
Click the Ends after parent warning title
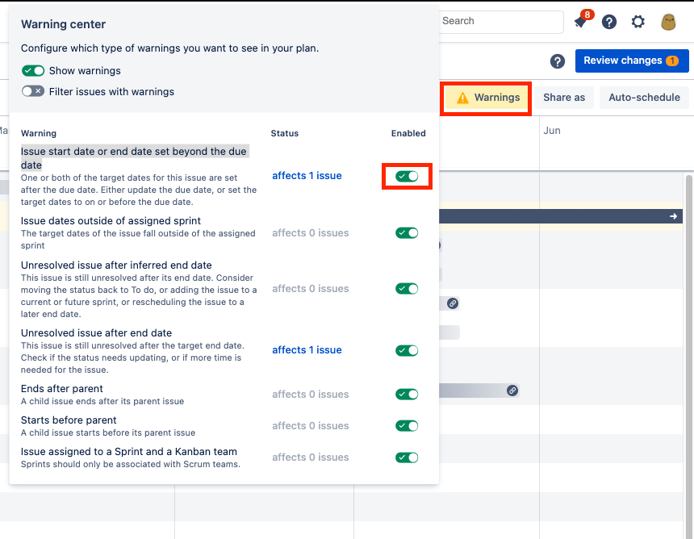62,389
